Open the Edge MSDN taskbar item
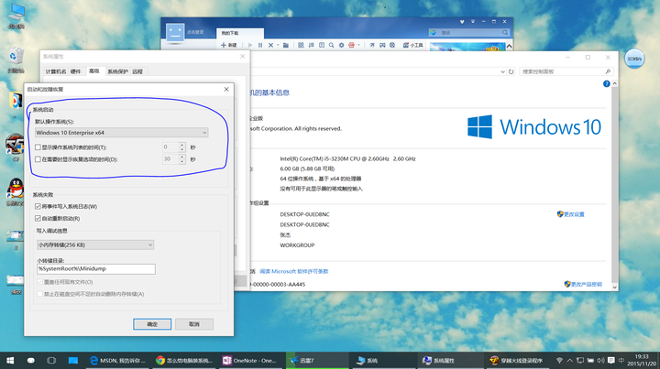Image resolution: width=660 pixels, height=369 pixels. click(x=117, y=361)
